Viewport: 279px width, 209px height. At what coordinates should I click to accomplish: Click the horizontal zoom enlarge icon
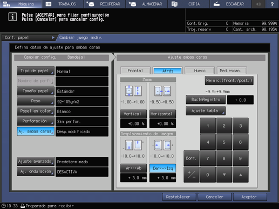coord(167,91)
